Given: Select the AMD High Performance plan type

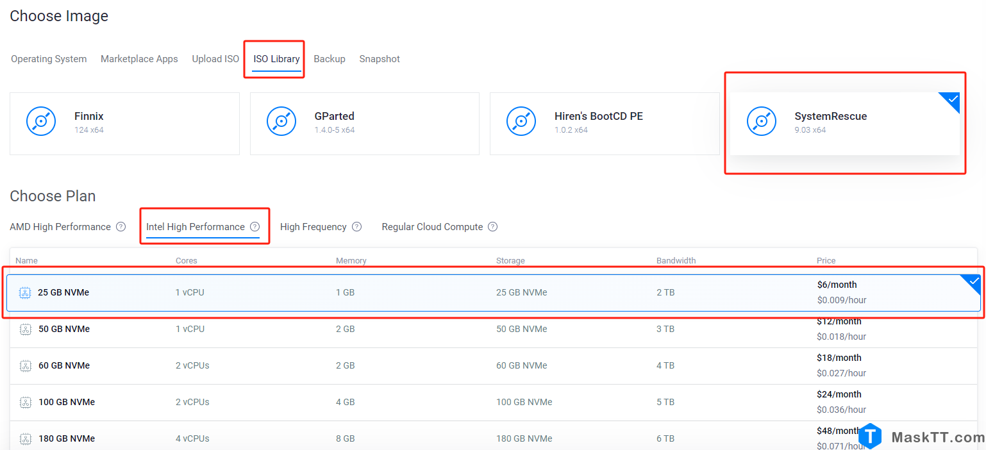Looking at the screenshot, I should pos(60,227).
